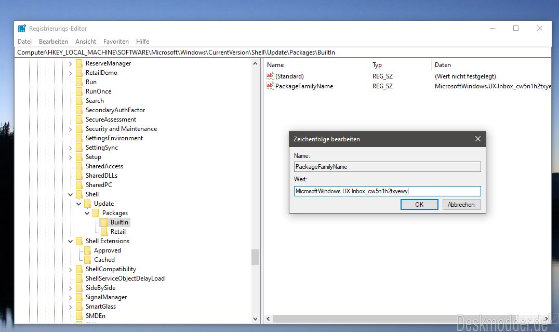Click the Name field showing PackageFamilyName
Image resolution: width=559 pixels, height=332 pixels.
click(x=387, y=167)
